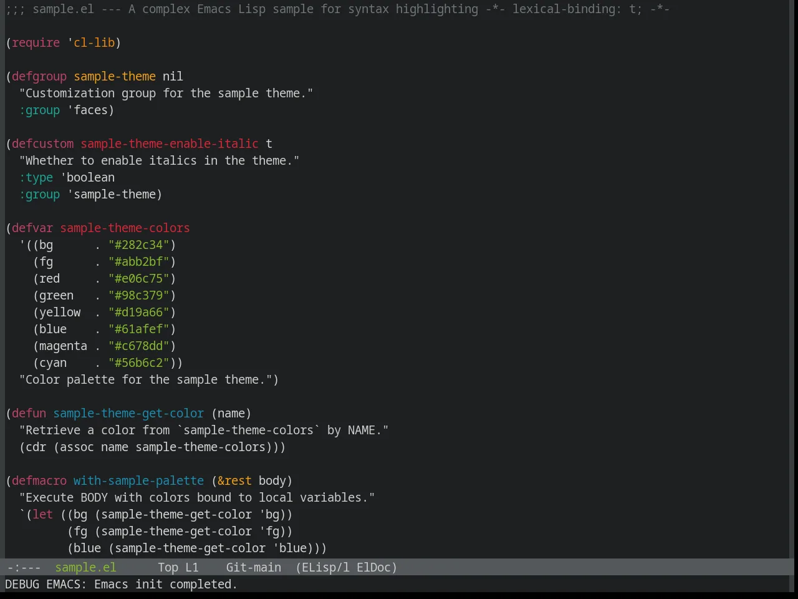This screenshot has width=798, height=599.
Task: Click color string "#e06c75"
Action: (138, 278)
